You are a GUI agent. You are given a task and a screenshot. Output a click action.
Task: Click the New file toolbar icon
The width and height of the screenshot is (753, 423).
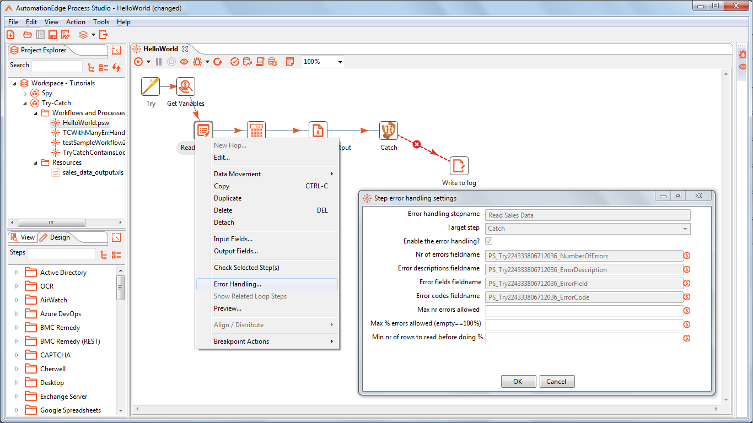pyautogui.click(x=10, y=35)
